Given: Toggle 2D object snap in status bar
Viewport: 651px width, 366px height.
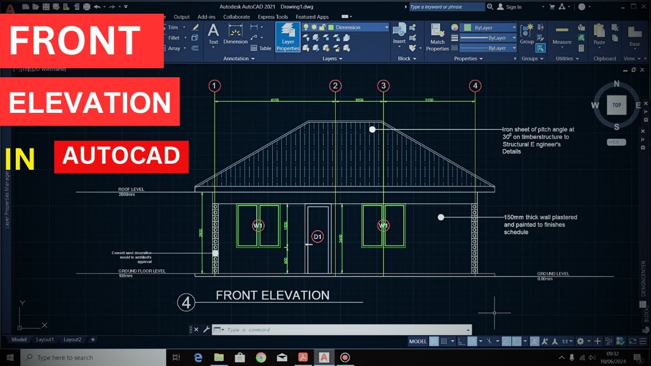Looking at the screenshot, I should coord(517,342).
